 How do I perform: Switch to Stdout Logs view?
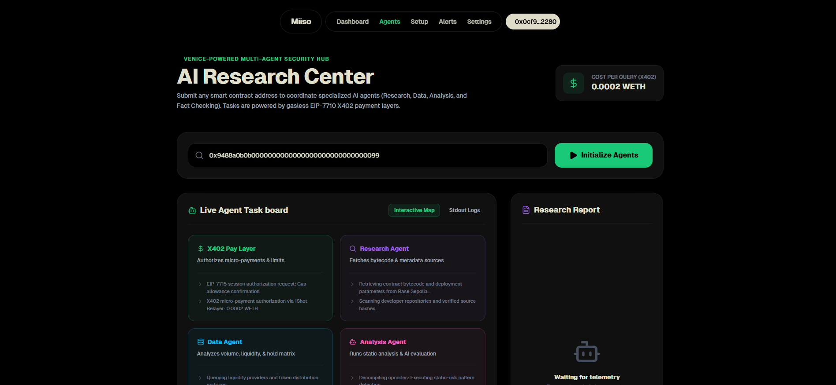click(464, 210)
